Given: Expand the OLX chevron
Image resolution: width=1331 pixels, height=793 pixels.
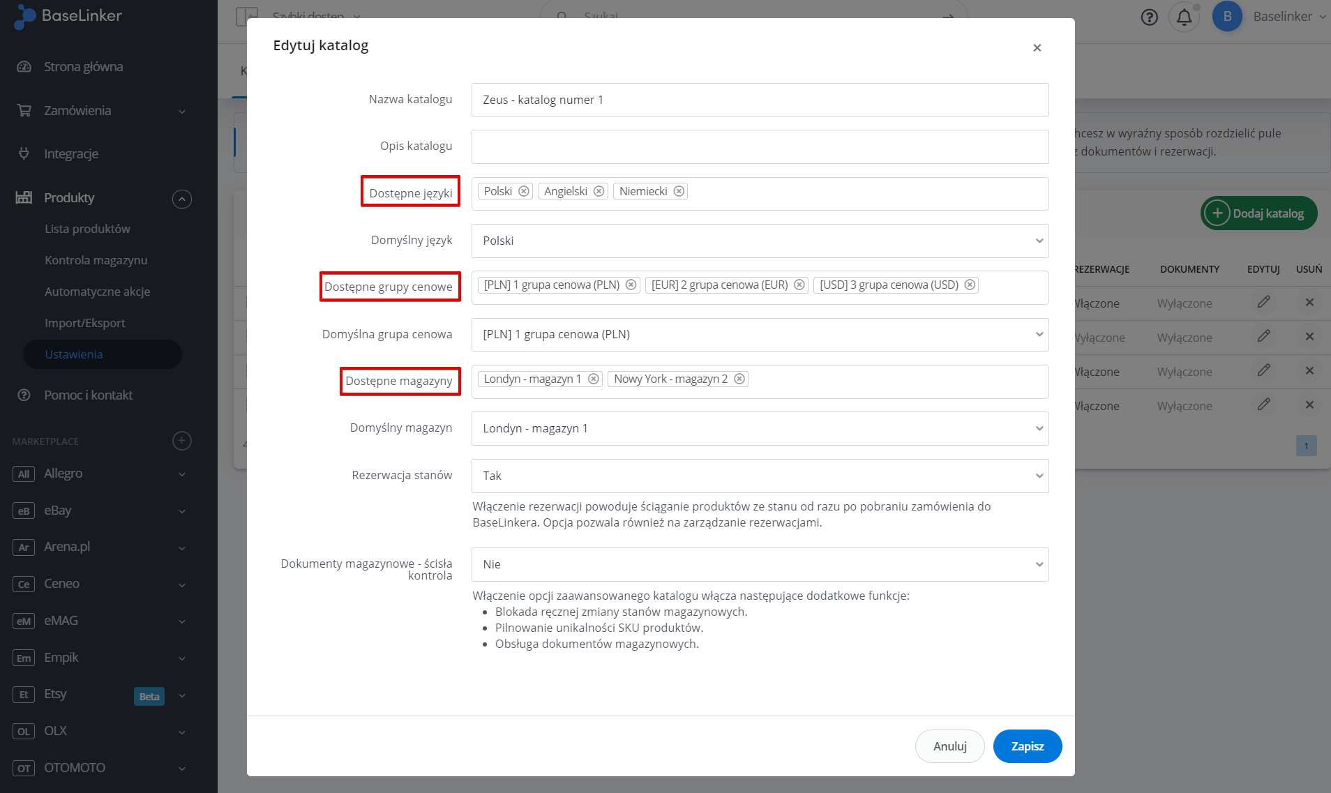Looking at the screenshot, I should point(181,732).
